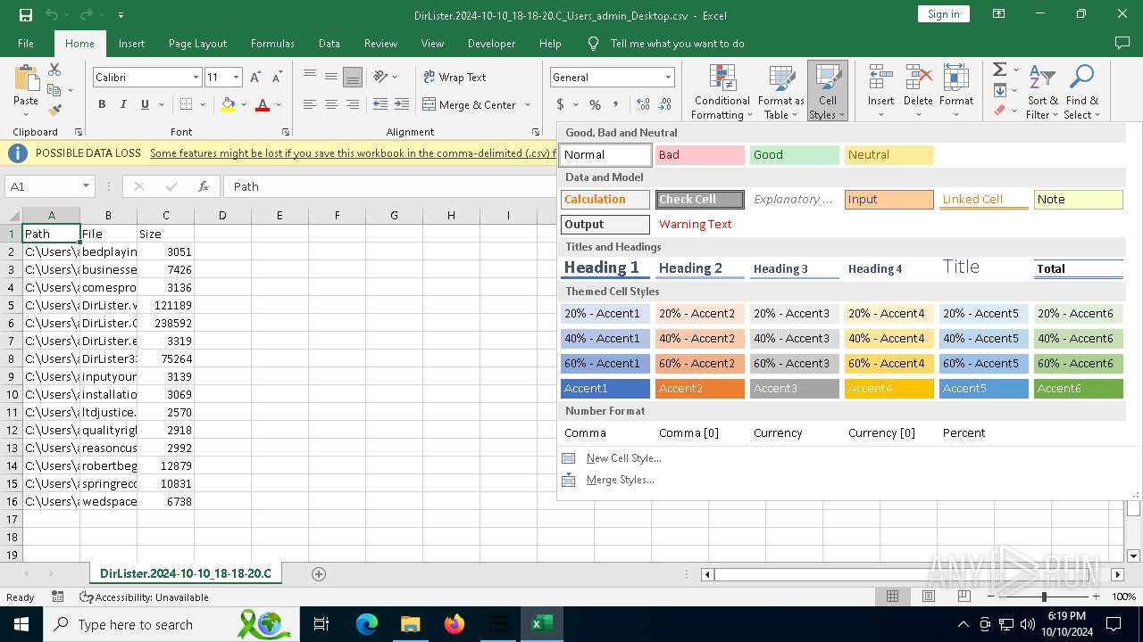Toggle align left
The image size is (1143, 642).
pos(310,104)
